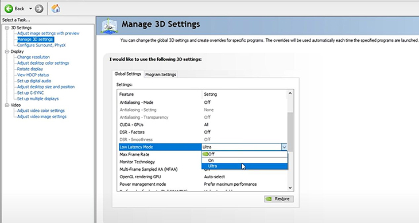Open the Low Latency Mode dropdown arrow
The height and width of the screenshot is (223, 419).
(x=284, y=147)
